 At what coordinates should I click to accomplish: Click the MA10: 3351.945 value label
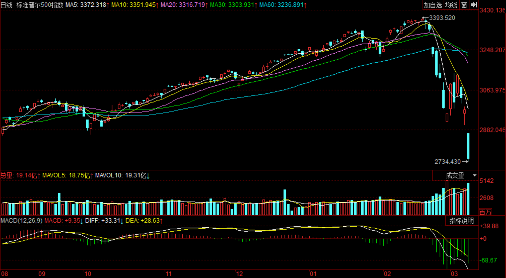135,5
